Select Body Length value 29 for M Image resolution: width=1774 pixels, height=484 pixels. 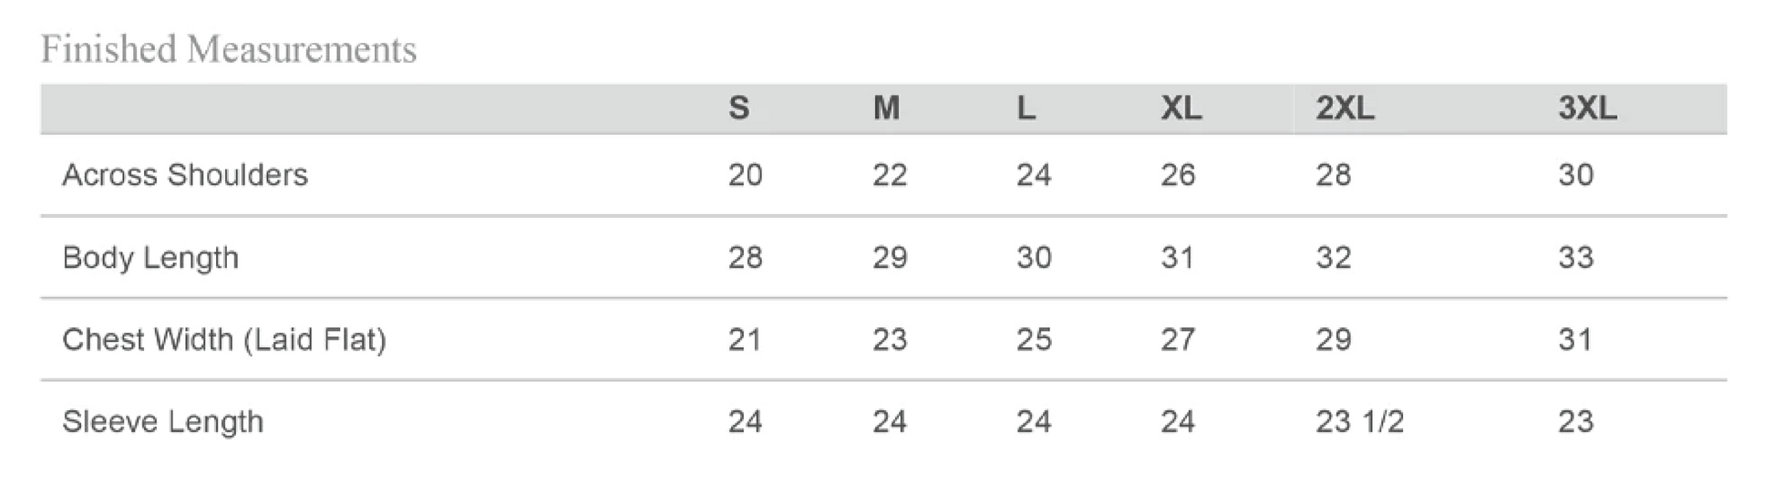click(890, 258)
